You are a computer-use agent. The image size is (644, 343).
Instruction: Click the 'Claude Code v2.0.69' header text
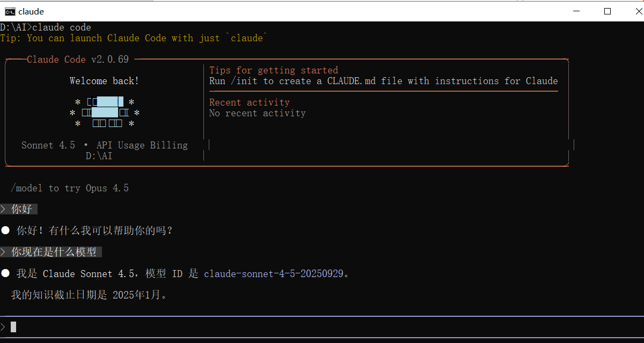click(78, 59)
